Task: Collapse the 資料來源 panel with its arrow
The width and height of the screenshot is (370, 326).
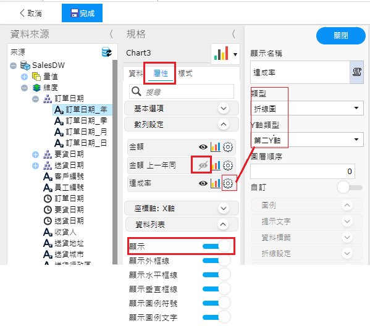Action: (x=111, y=34)
